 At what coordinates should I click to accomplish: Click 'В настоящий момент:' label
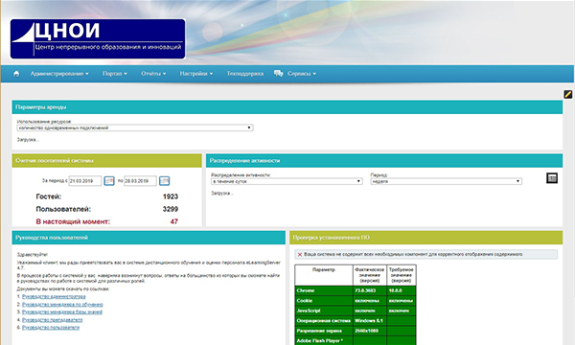point(73,221)
